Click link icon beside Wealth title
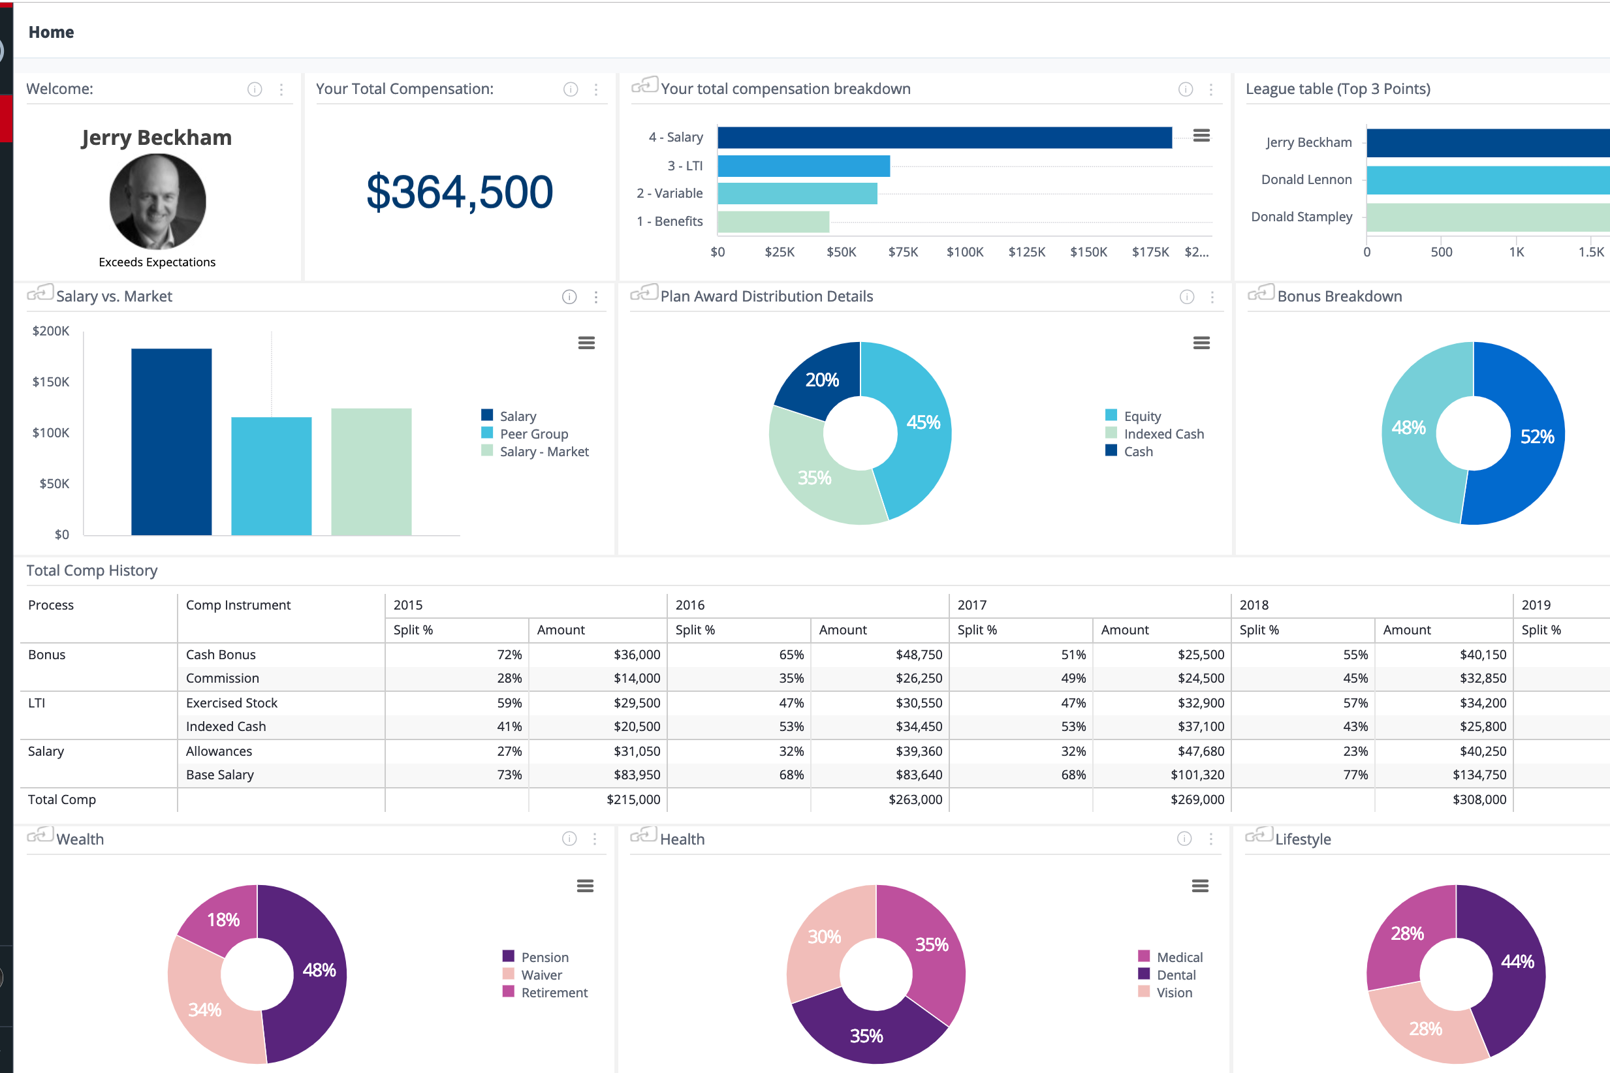The image size is (1610, 1073). click(x=40, y=835)
